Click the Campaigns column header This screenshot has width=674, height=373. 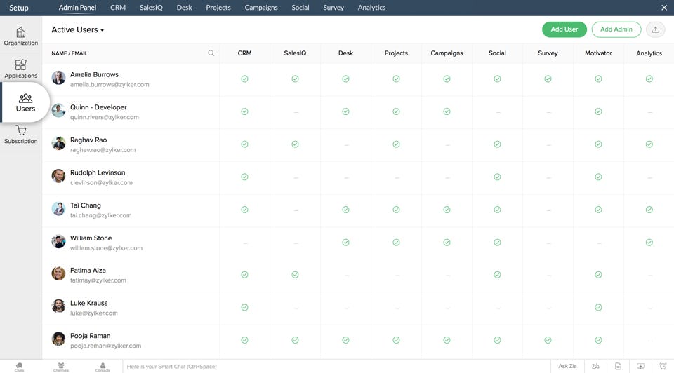447,53
